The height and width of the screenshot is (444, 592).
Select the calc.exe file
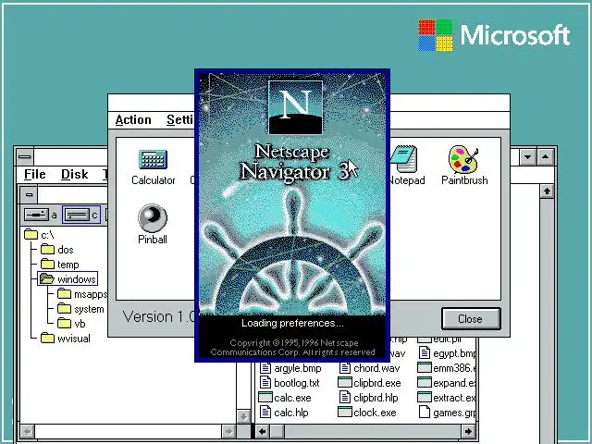coord(285,398)
